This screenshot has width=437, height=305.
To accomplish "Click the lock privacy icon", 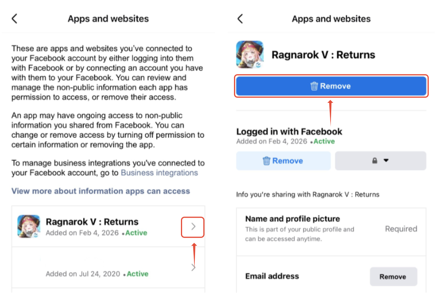I will [x=375, y=161].
